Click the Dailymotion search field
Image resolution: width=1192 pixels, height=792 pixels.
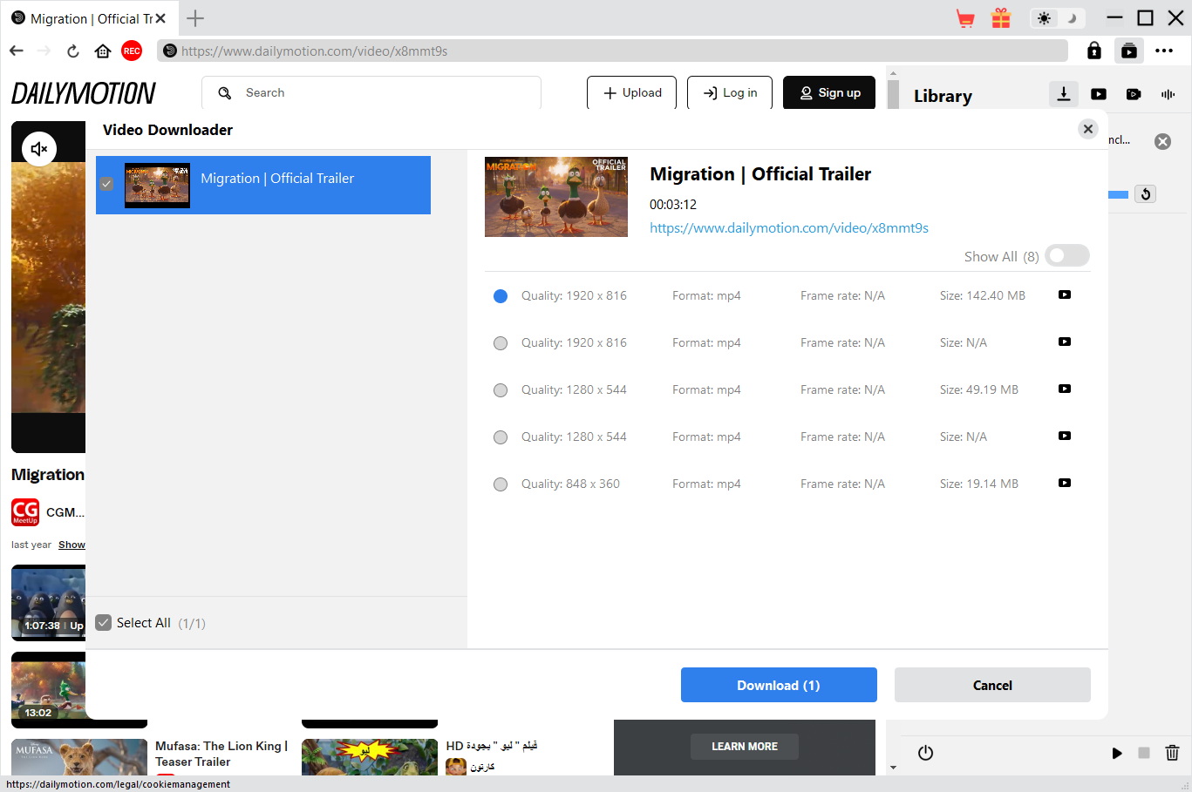(x=371, y=92)
